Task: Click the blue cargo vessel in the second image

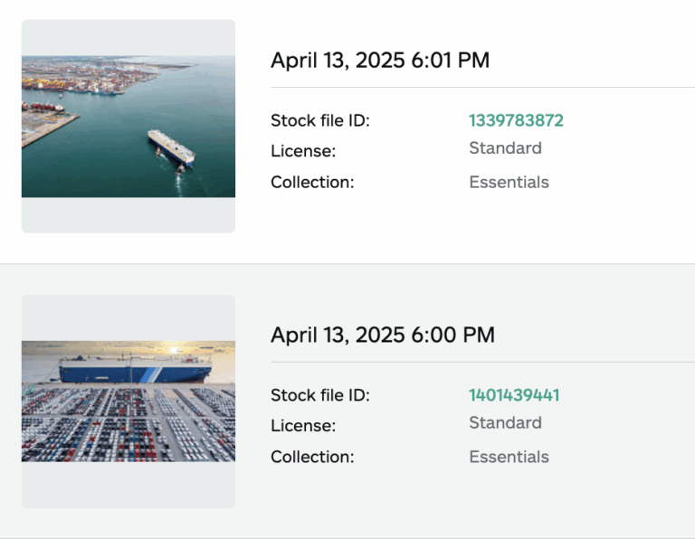Action: click(x=136, y=370)
